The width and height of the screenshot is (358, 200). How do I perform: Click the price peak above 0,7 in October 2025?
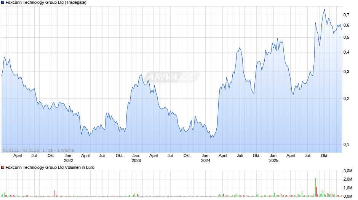pos(324,10)
